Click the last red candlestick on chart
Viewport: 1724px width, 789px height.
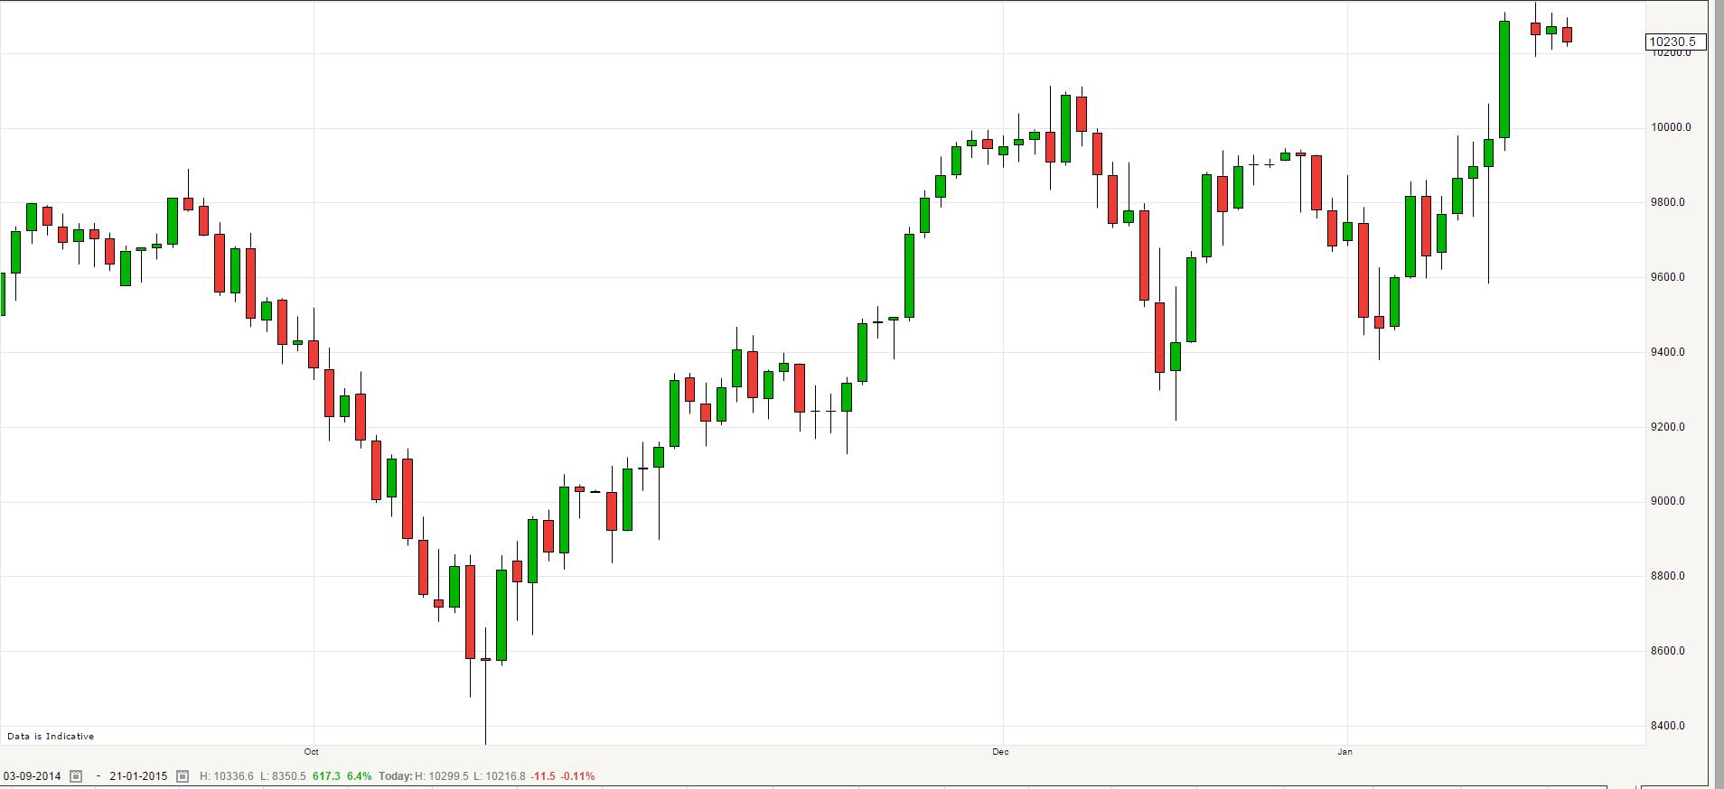[x=1567, y=34]
